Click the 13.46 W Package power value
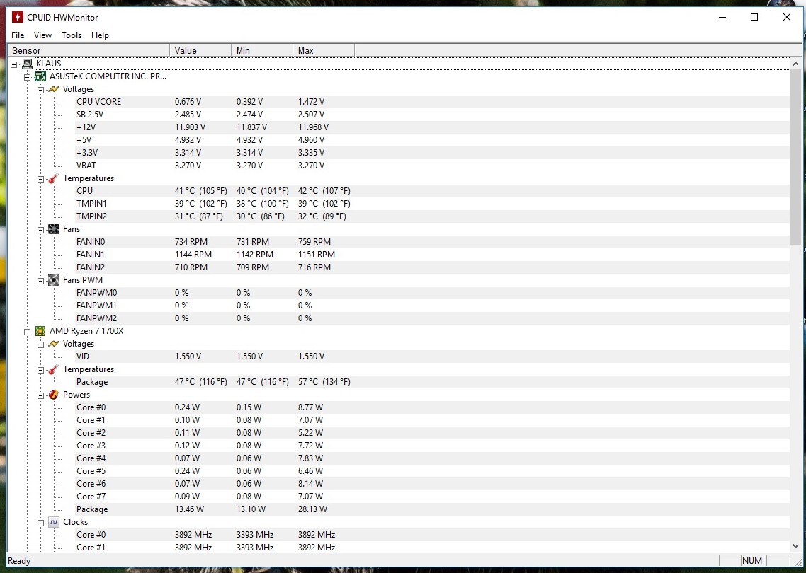806x573 pixels. [x=189, y=509]
